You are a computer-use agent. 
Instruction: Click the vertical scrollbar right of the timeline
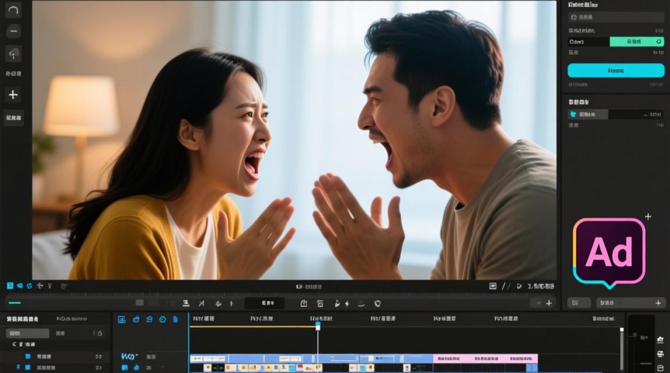coord(622,348)
